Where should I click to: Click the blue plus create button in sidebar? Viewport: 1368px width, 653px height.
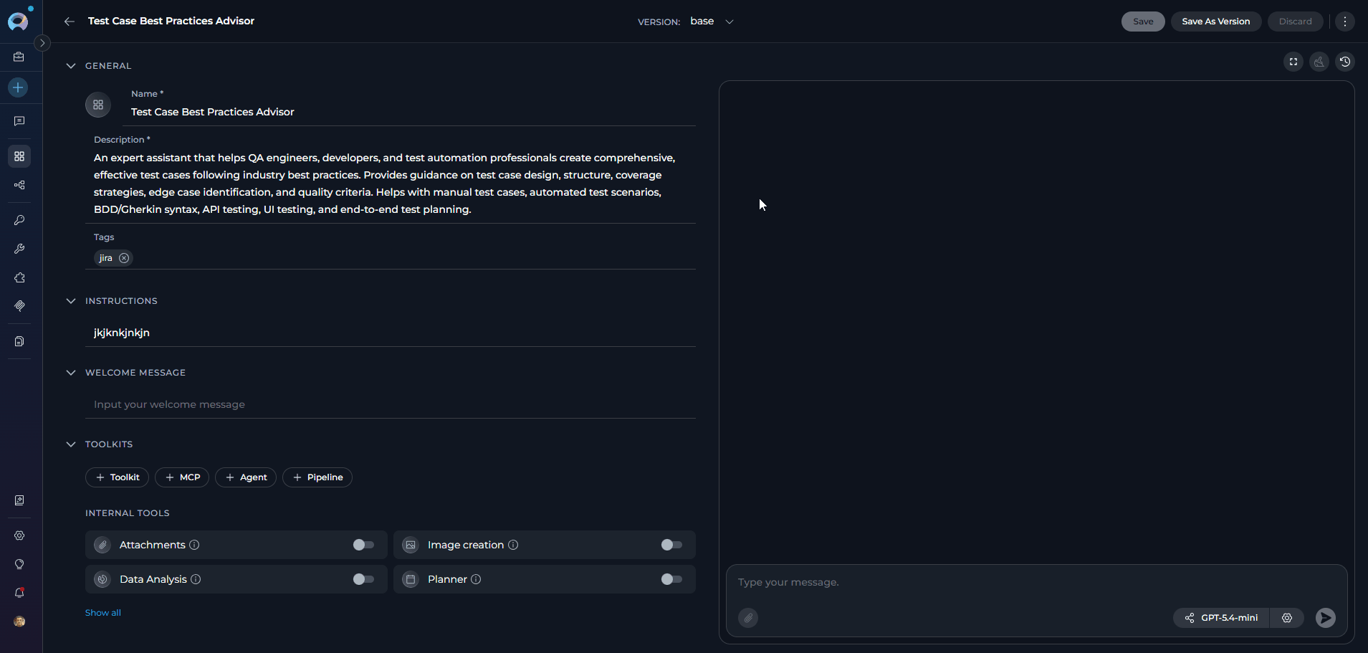19,87
